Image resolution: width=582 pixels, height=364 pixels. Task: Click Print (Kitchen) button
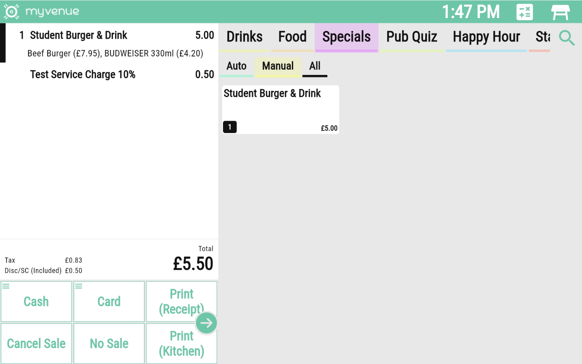pos(181,344)
